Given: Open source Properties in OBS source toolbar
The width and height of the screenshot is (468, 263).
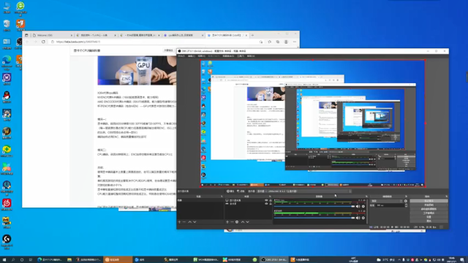Looking at the screenshot, I should [230, 191].
